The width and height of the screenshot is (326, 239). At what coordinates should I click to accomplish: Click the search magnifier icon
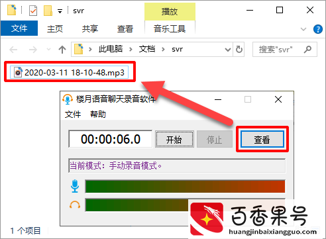pyautogui.click(x=307, y=50)
